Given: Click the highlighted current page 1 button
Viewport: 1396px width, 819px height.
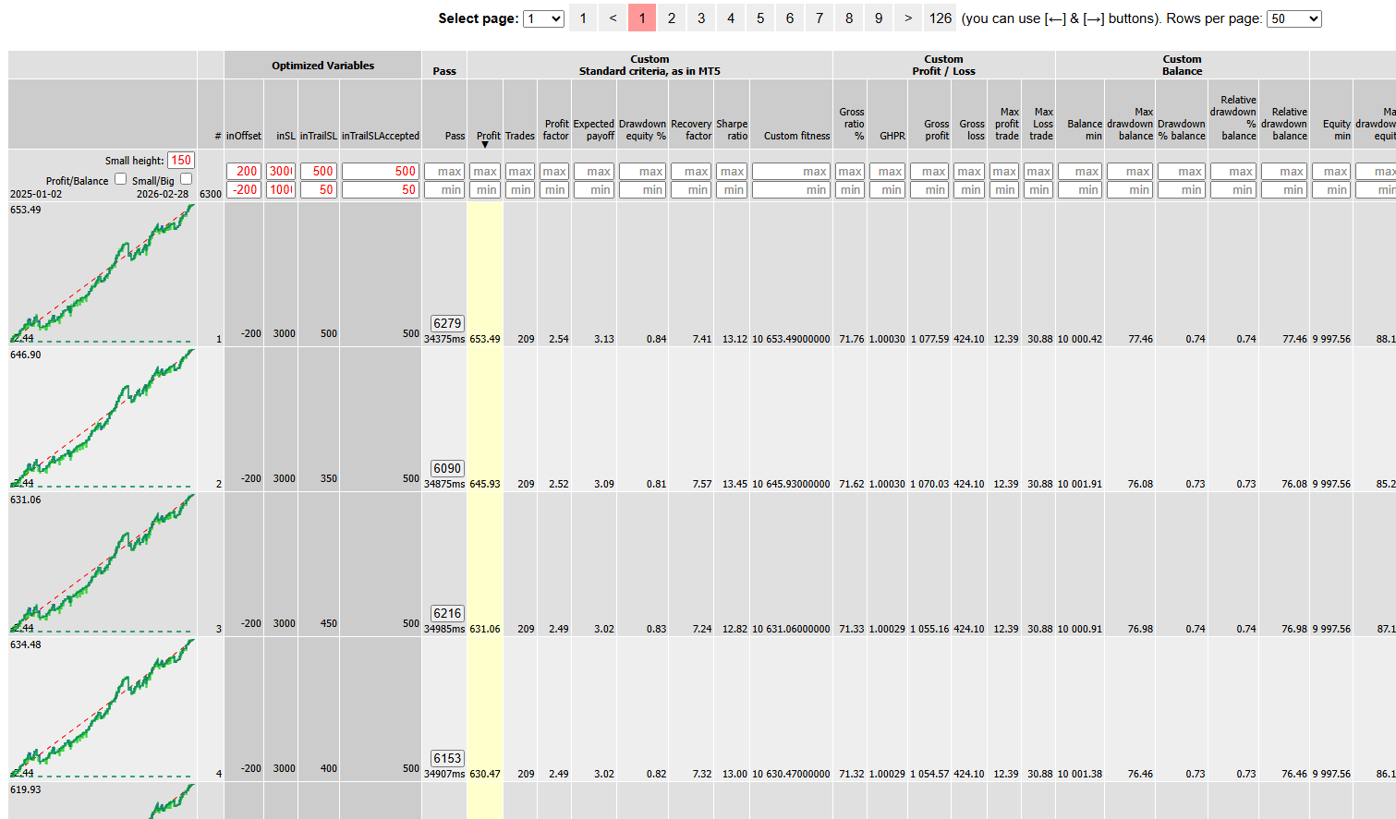Looking at the screenshot, I should [x=642, y=18].
